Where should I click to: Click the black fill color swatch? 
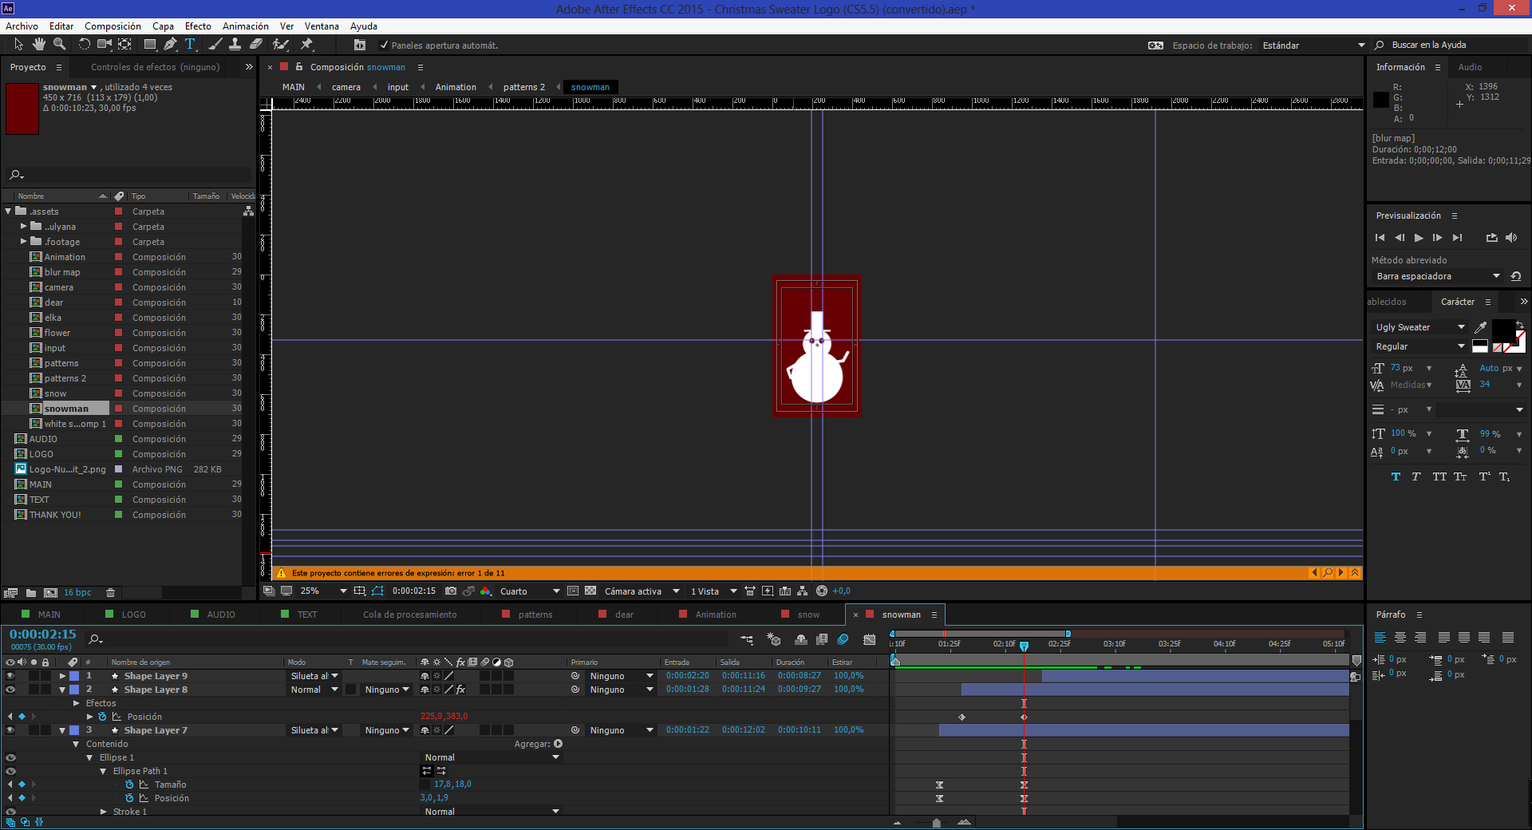pyautogui.click(x=1502, y=329)
